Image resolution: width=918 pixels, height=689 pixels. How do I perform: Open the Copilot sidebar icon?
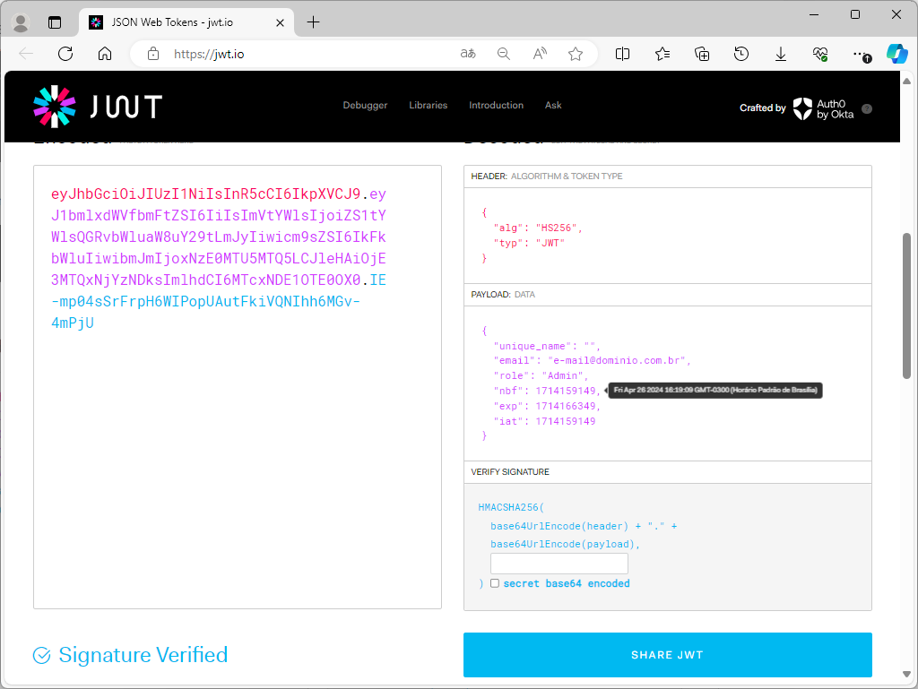point(896,54)
